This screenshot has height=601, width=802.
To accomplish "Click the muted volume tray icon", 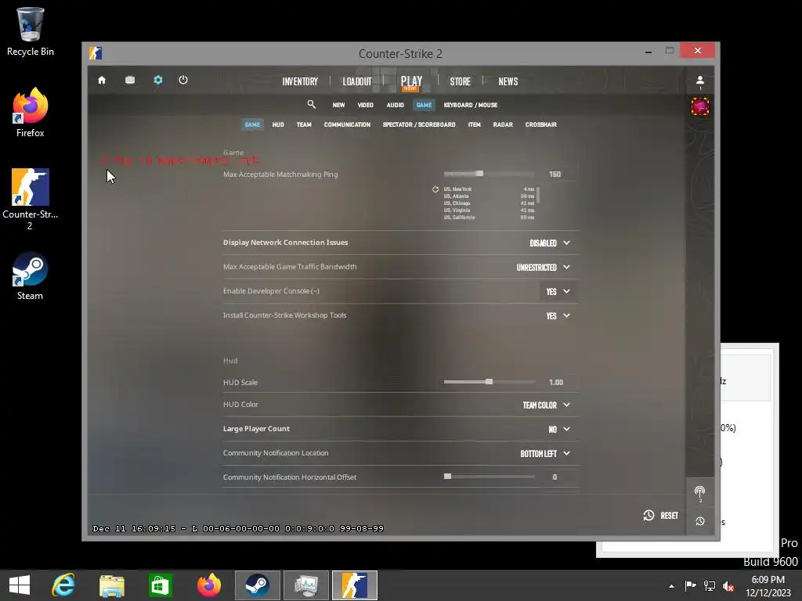I will coord(728,586).
